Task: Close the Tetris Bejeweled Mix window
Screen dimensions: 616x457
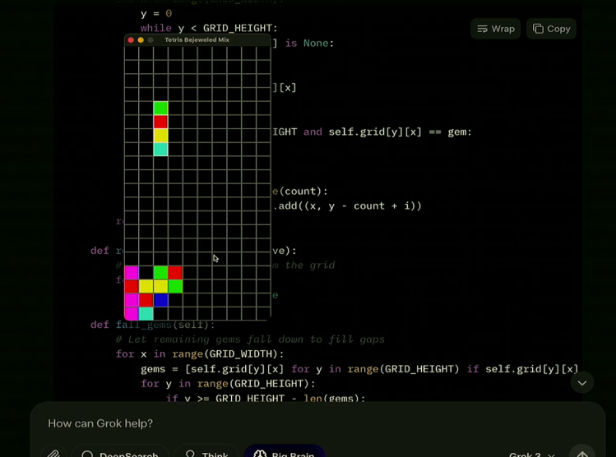Action: click(x=131, y=40)
